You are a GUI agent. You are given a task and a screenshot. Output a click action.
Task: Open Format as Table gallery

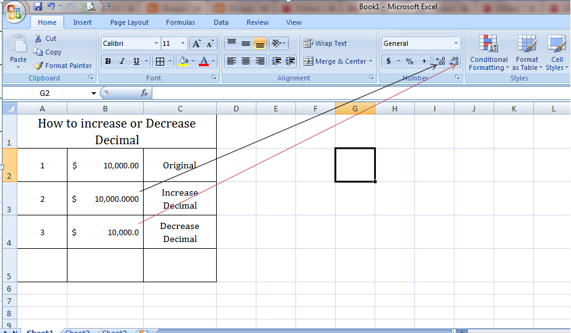point(526,53)
